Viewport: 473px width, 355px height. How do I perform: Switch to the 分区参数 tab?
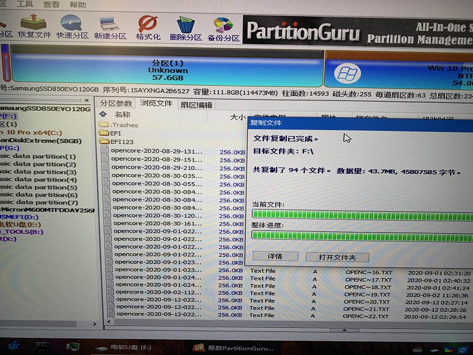(x=116, y=103)
